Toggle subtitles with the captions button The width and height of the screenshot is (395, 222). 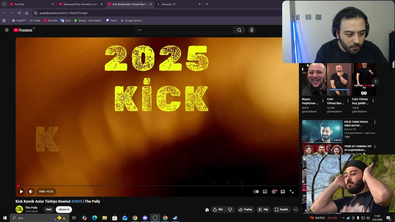point(265,191)
